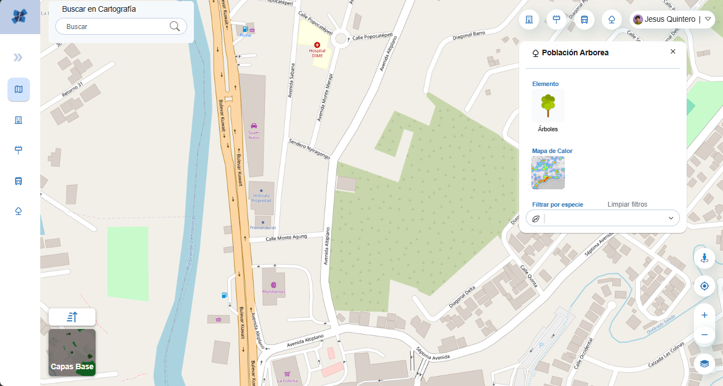Open the tree icon in left sidebar

pos(18,211)
